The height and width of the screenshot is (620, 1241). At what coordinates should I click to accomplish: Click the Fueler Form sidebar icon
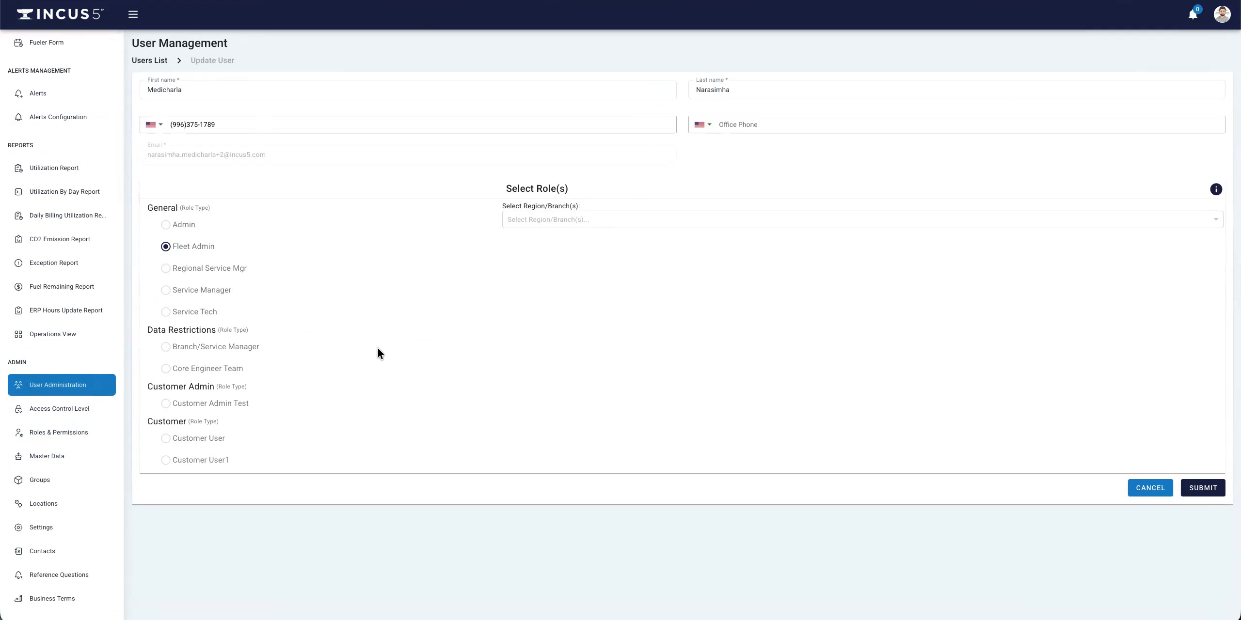18,43
